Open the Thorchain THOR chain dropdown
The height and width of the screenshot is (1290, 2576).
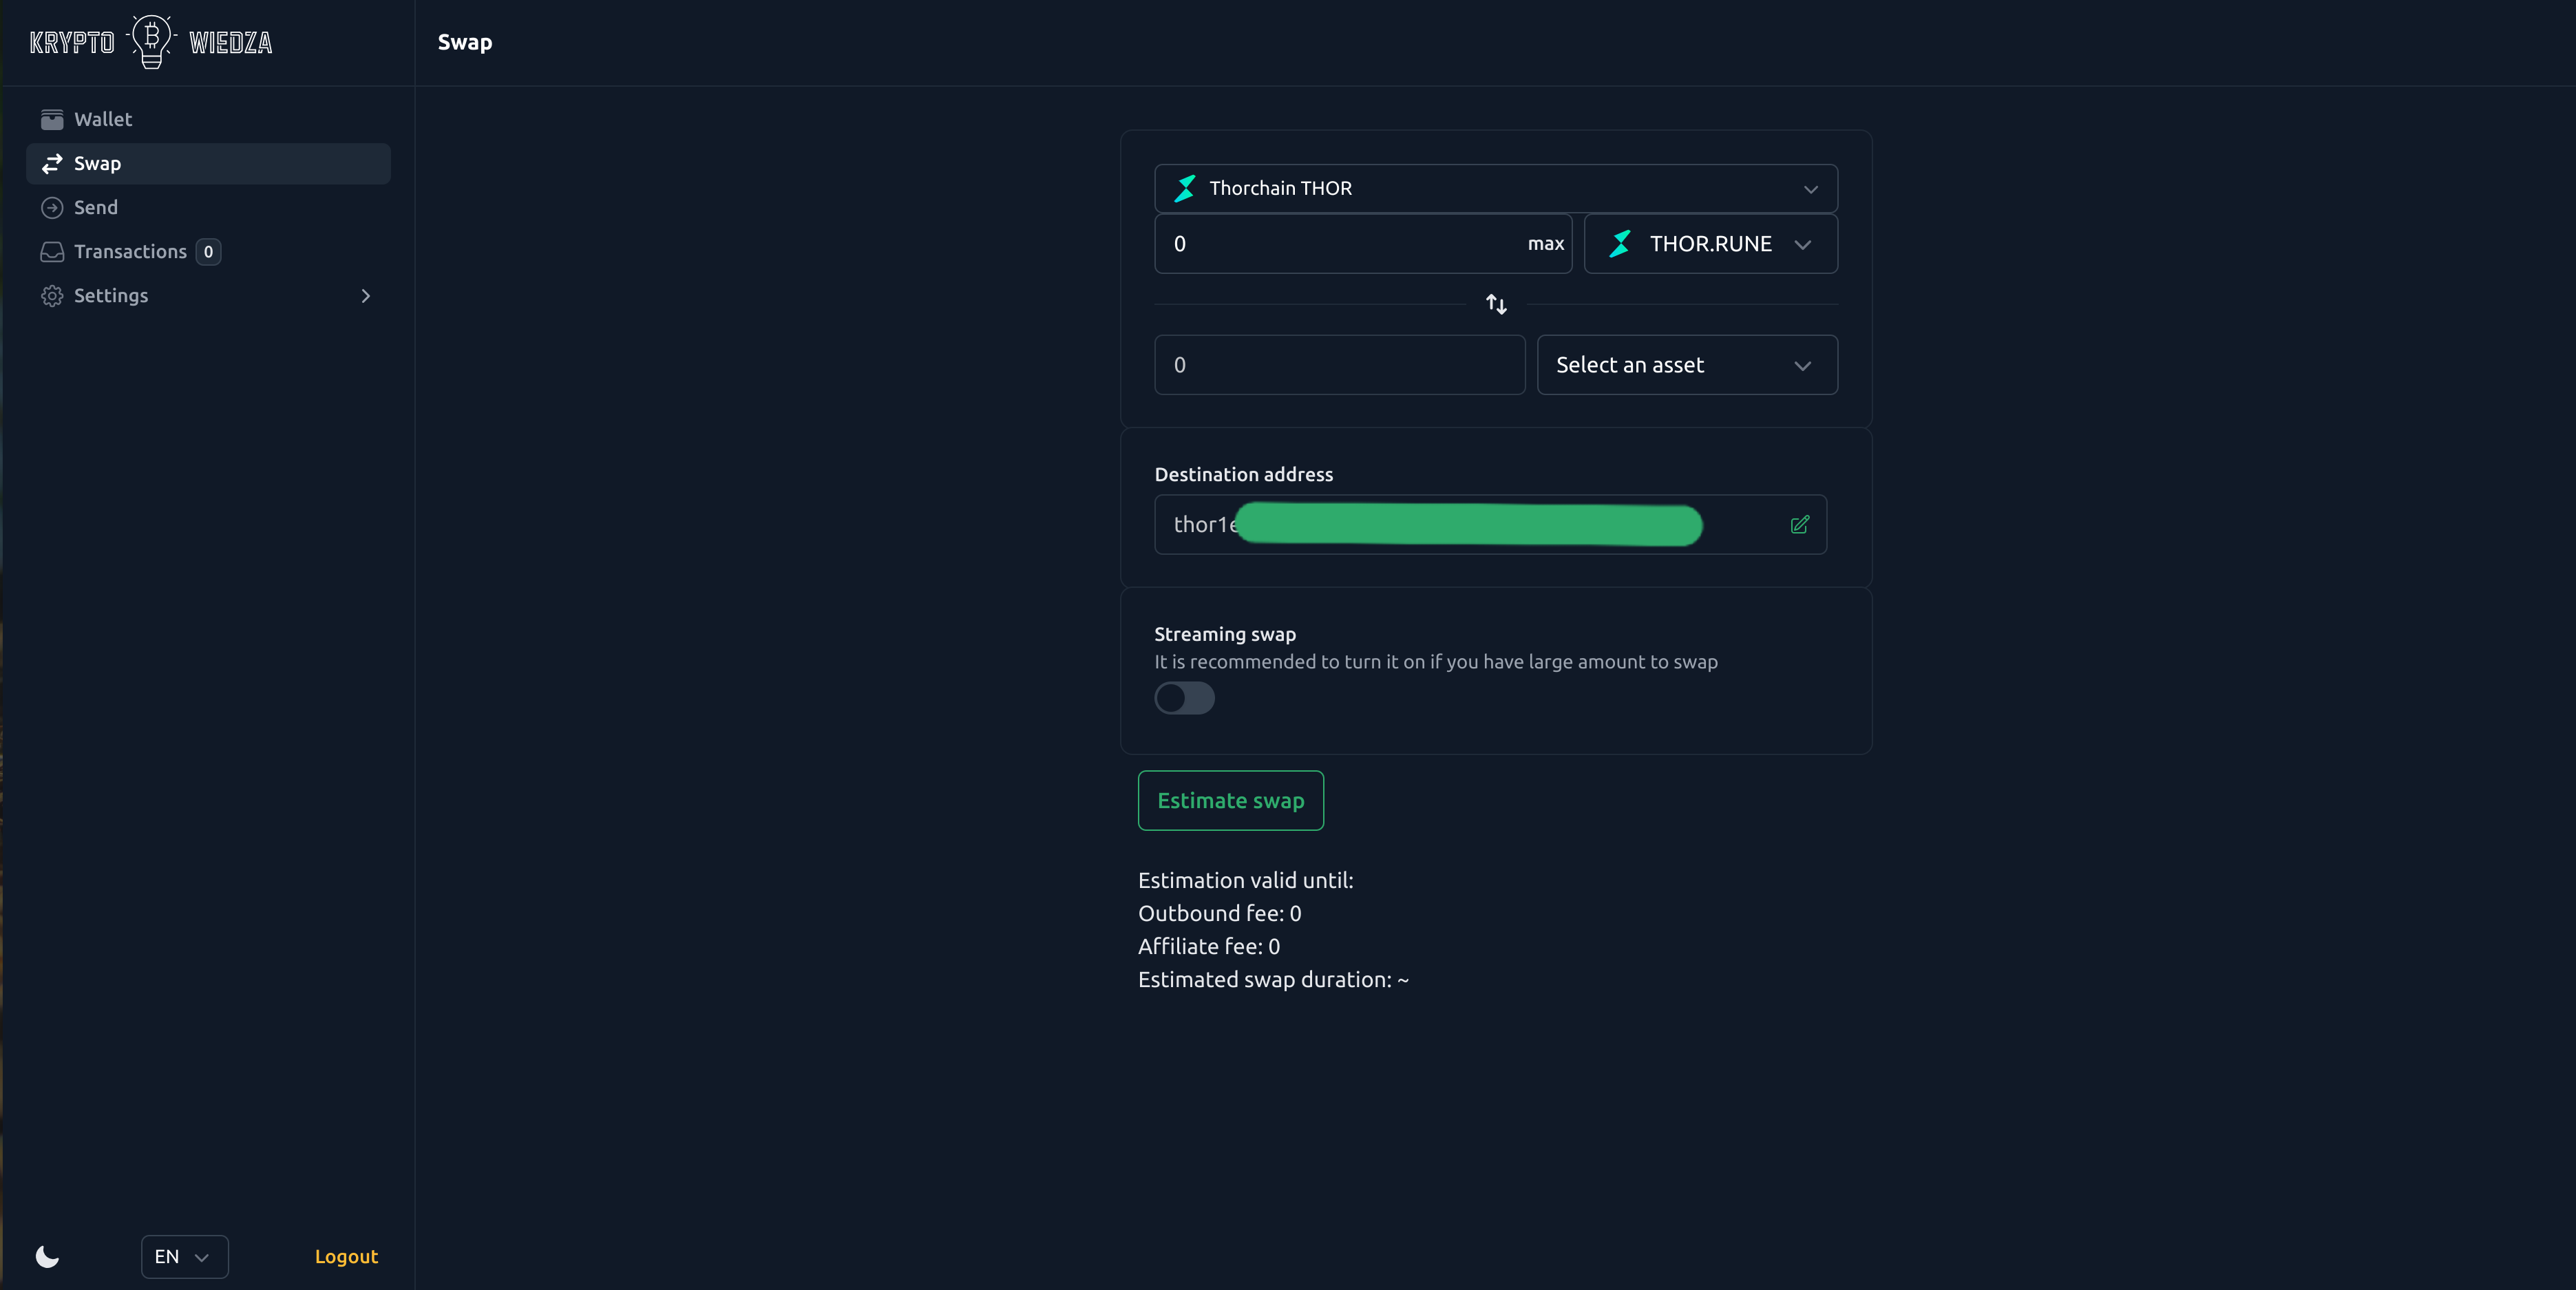pos(1495,188)
